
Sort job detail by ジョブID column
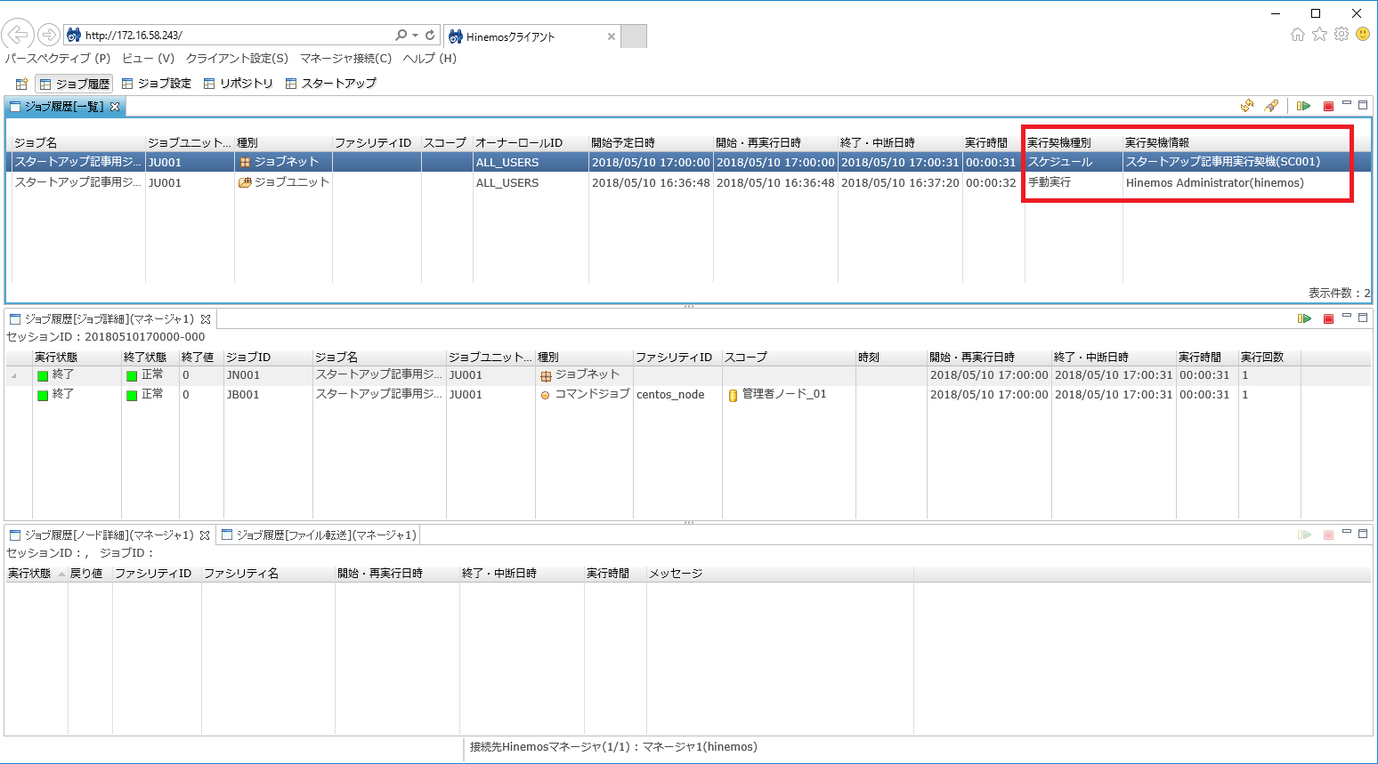coord(268,358)
